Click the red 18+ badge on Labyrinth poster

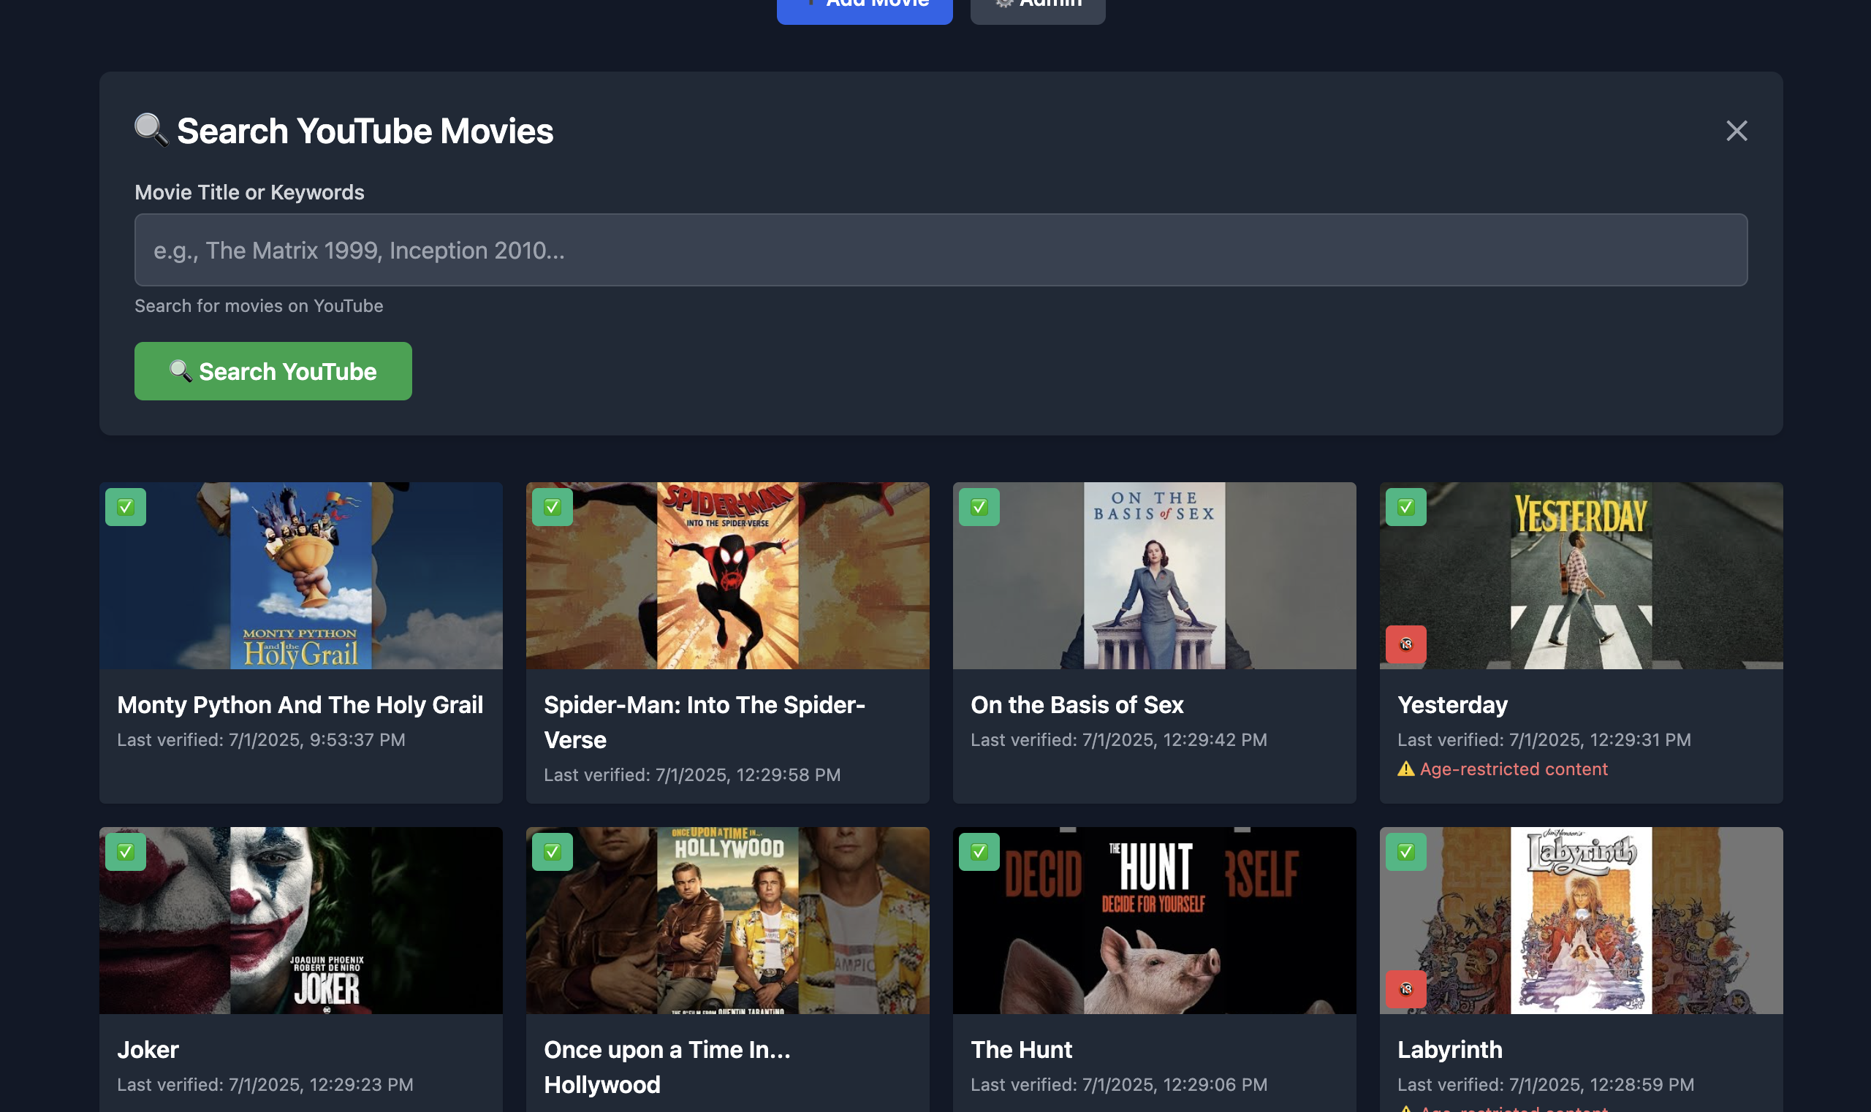click(x=1405, y=989)
